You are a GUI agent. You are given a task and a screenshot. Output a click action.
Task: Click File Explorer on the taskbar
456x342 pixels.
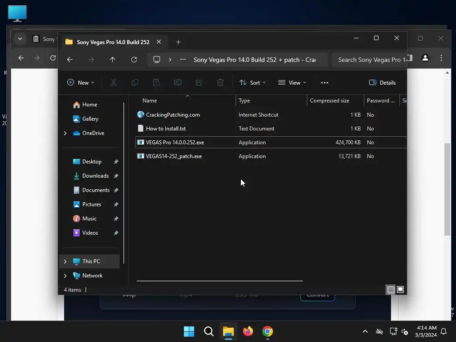tap(228, 331)
